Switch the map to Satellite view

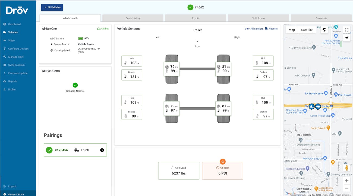coord(307,30)
